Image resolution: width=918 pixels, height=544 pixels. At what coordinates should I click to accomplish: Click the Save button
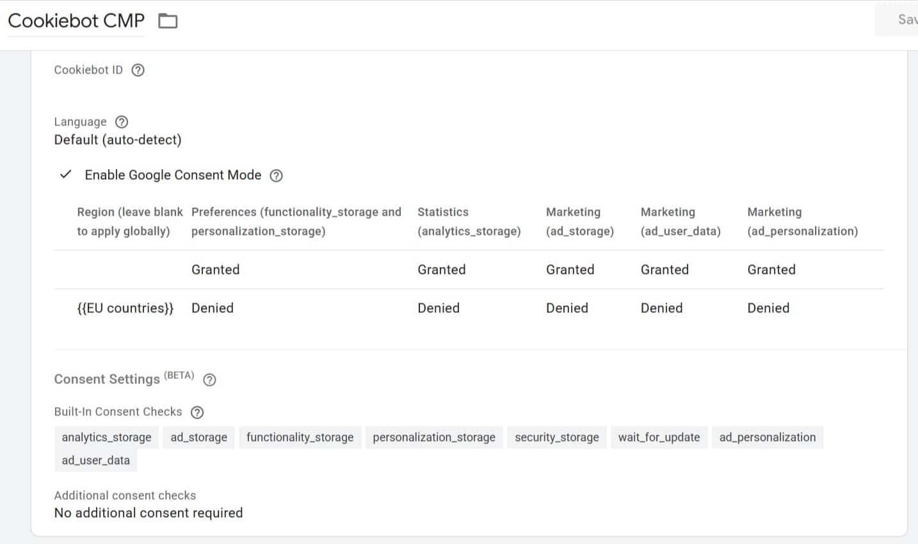[897, 20]
